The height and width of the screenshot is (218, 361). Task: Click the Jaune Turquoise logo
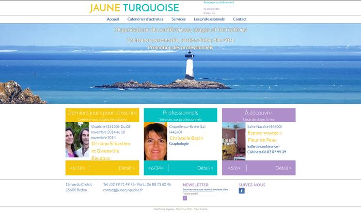(x=134, y=8)
